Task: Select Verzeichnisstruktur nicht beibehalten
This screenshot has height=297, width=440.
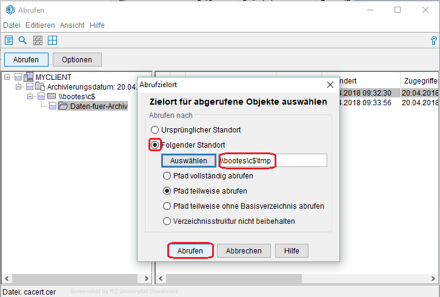Action: 167,221
